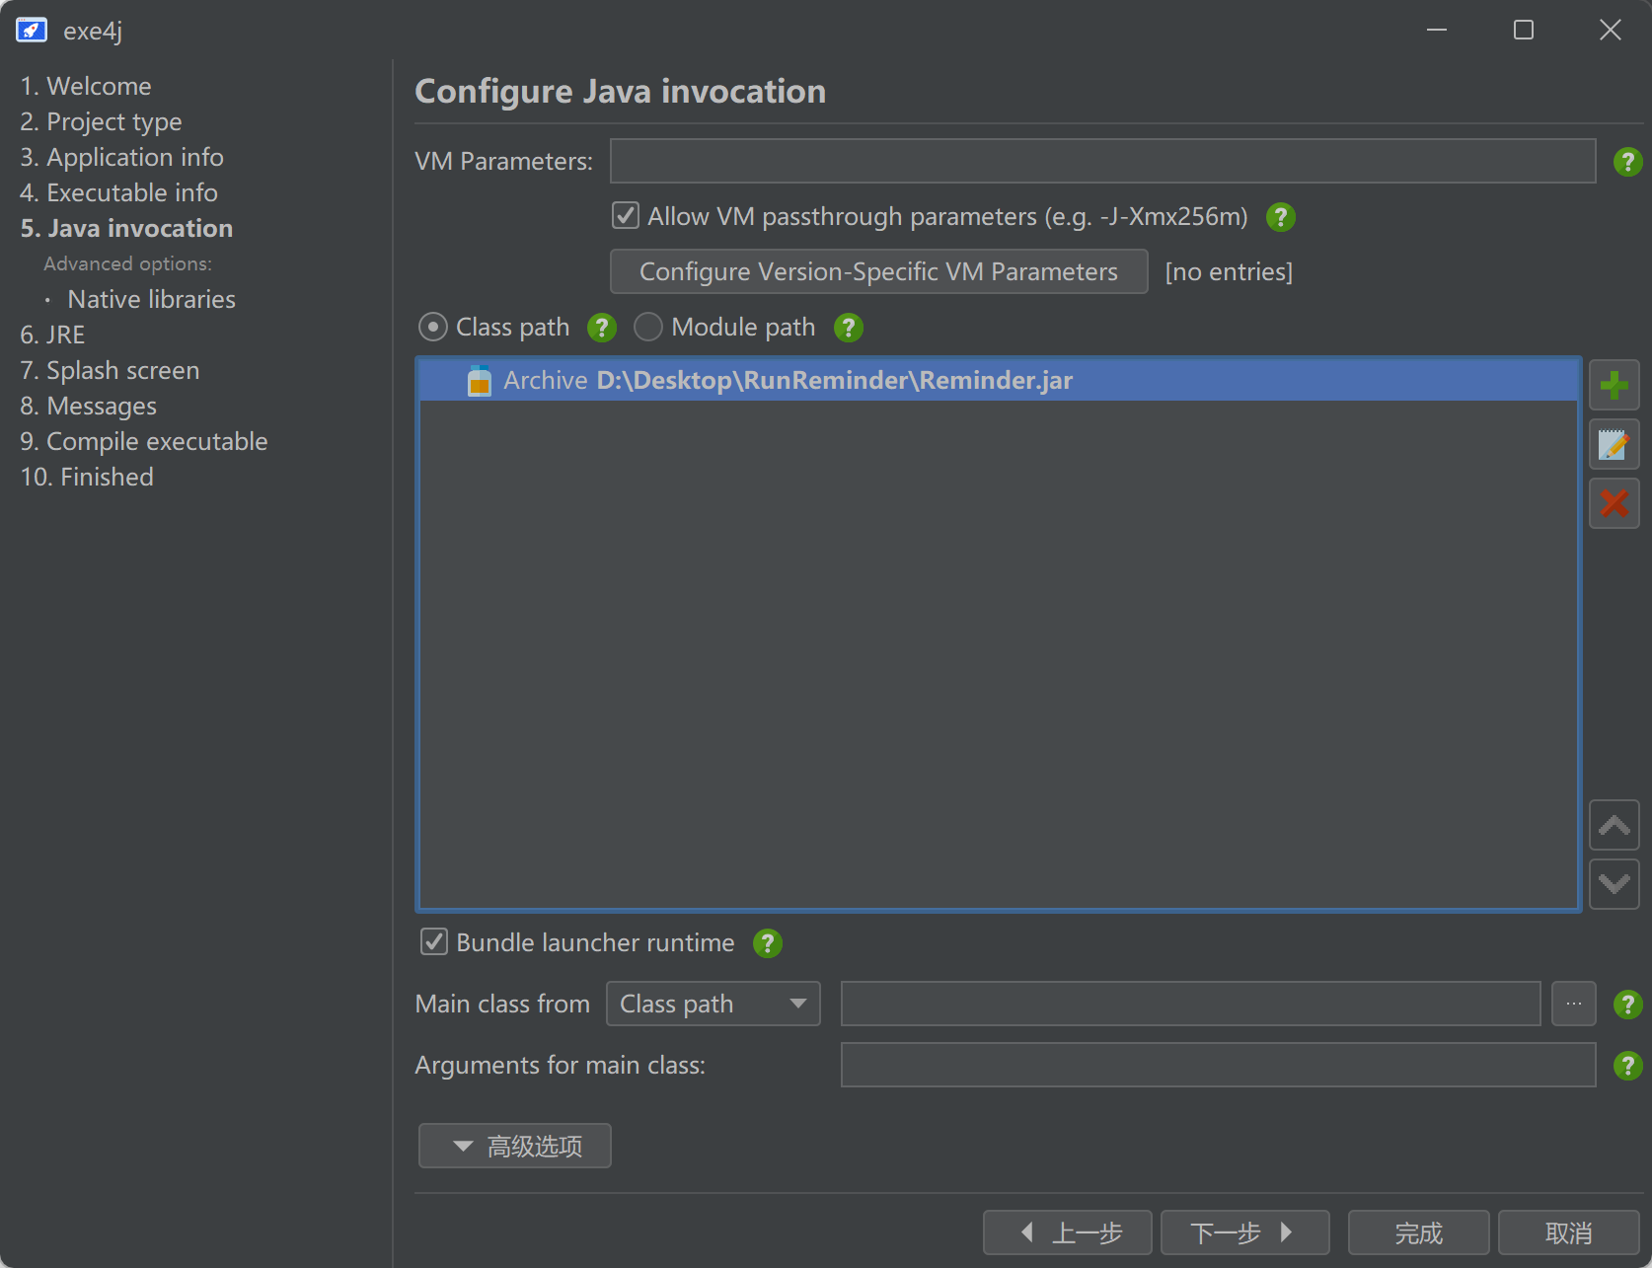Viewport: 1652px width, 1268px height.
Task: Click the green plus add classpath entry icon
Action: pyautogui.click(x=1614, y=385)
